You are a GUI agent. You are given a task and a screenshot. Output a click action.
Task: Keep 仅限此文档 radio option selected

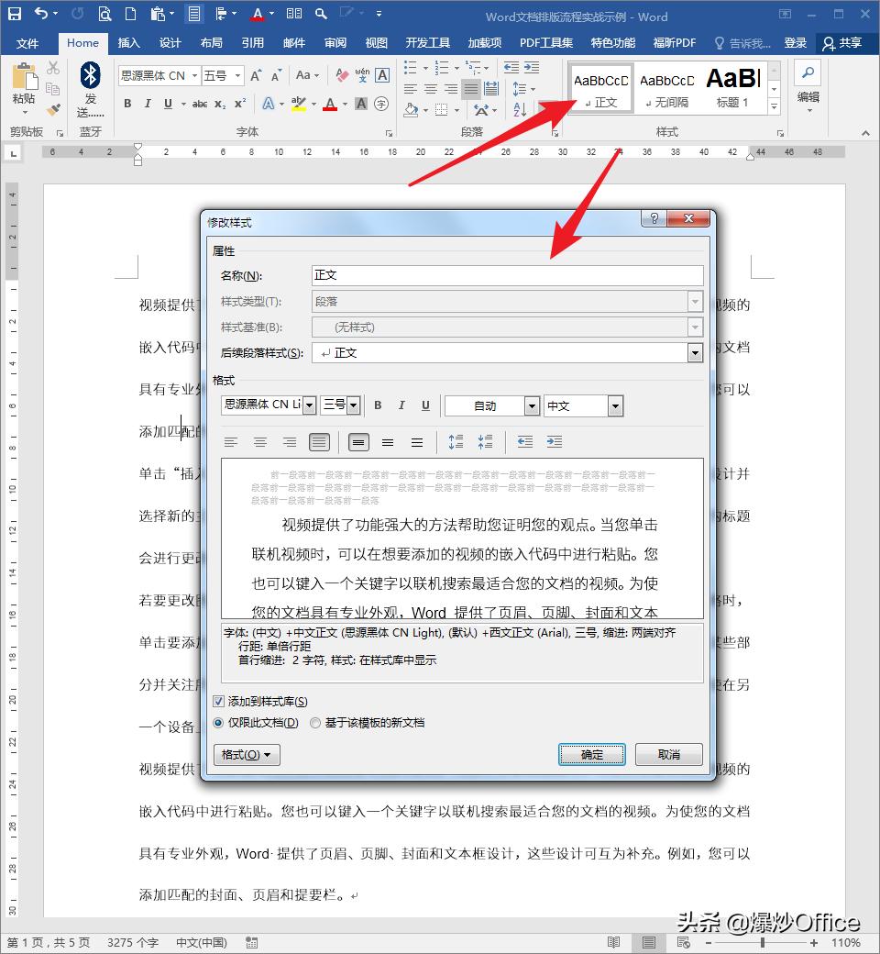tap(217, 721)
